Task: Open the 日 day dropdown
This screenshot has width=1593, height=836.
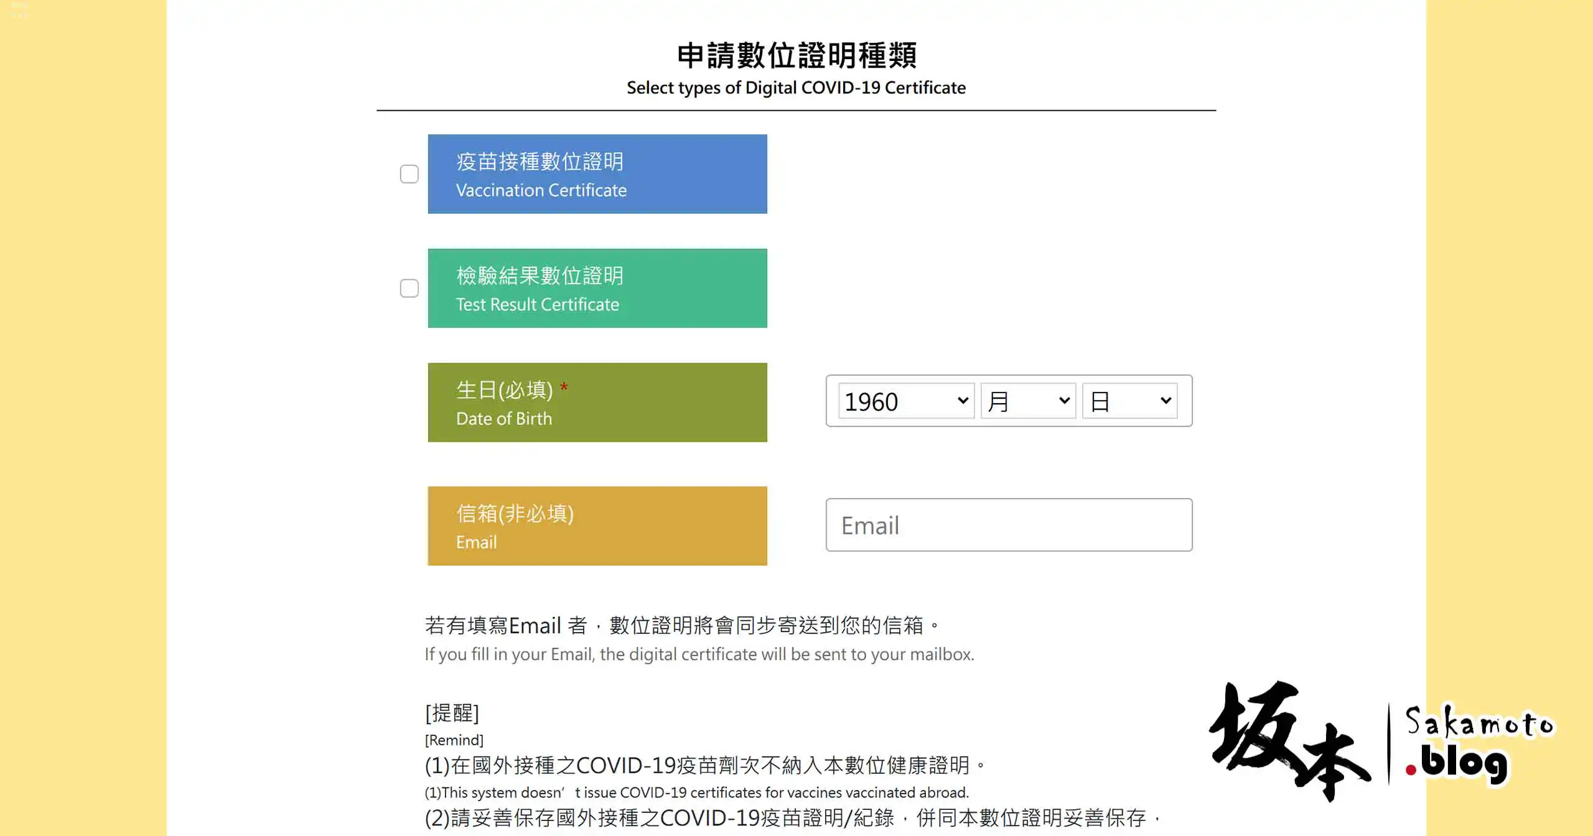Action: click(1129, 401)
